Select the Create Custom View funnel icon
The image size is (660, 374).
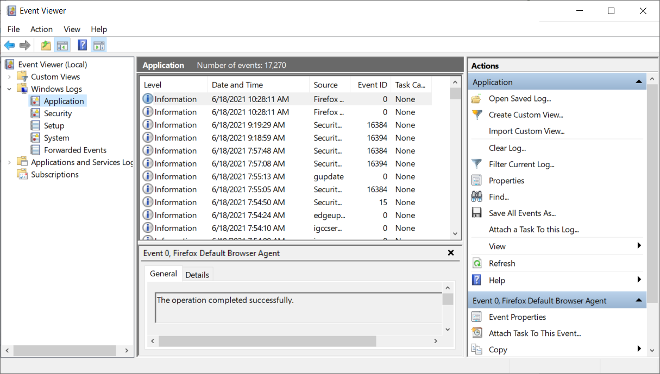[x=477, y=115]
